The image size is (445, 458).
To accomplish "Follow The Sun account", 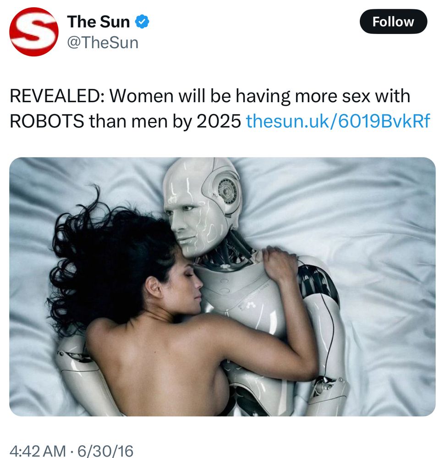I will tap(393, 22).
